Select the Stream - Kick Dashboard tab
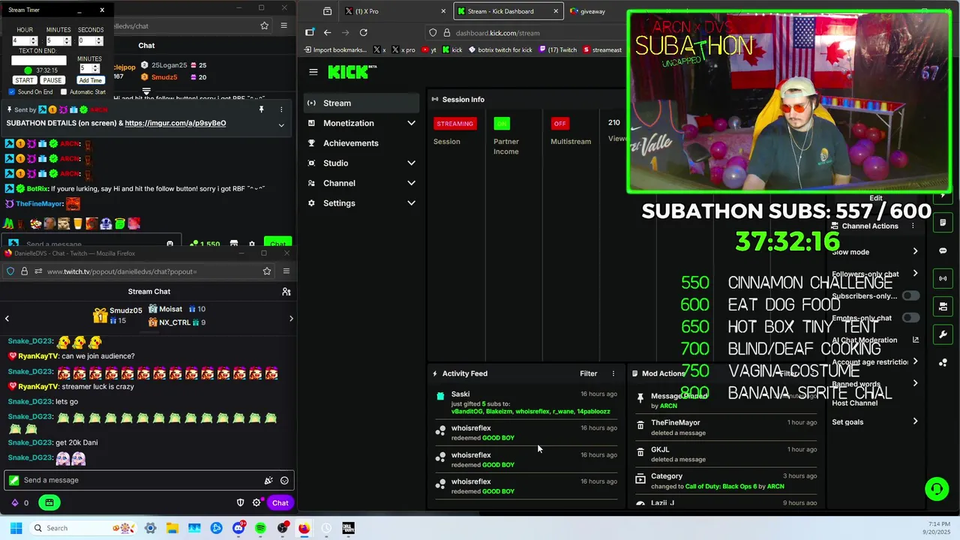This screenshot has width=960, height=540. [x=507, y=11]
